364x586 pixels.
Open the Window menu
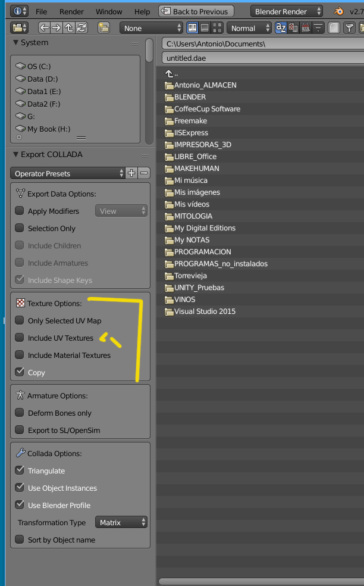[x=109, y=11]
